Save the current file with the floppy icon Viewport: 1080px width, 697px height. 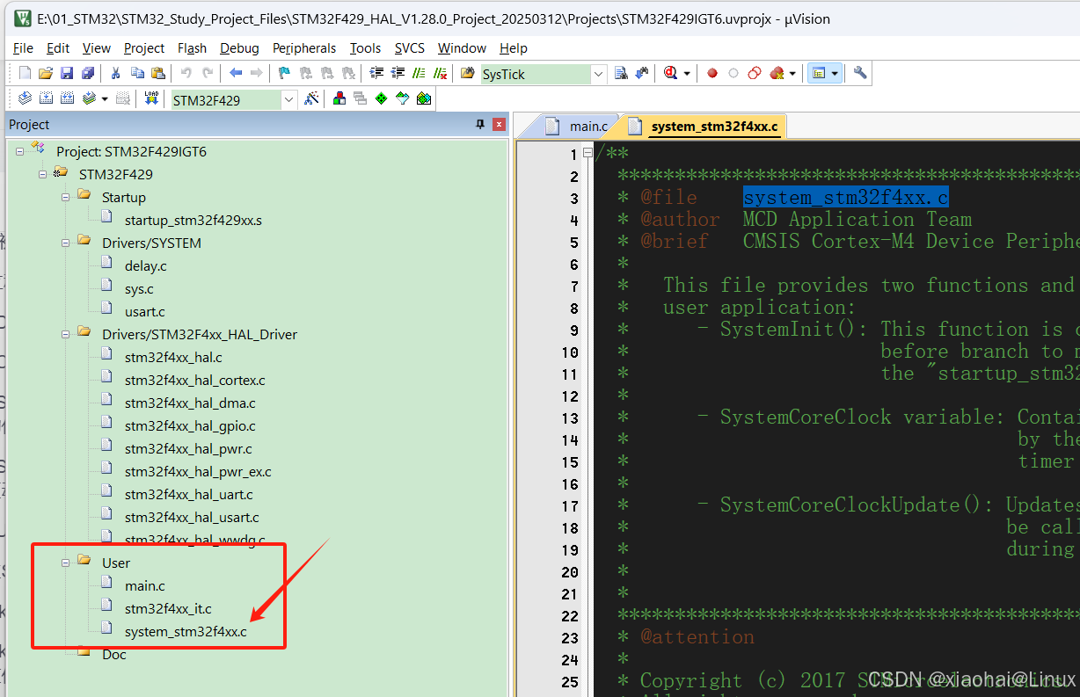click(x=67, y=73)
